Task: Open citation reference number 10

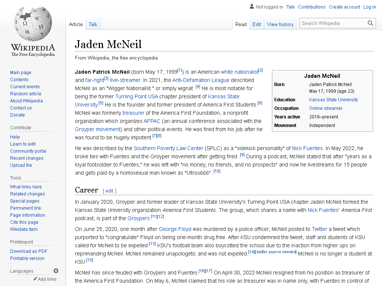Action: 217,171
